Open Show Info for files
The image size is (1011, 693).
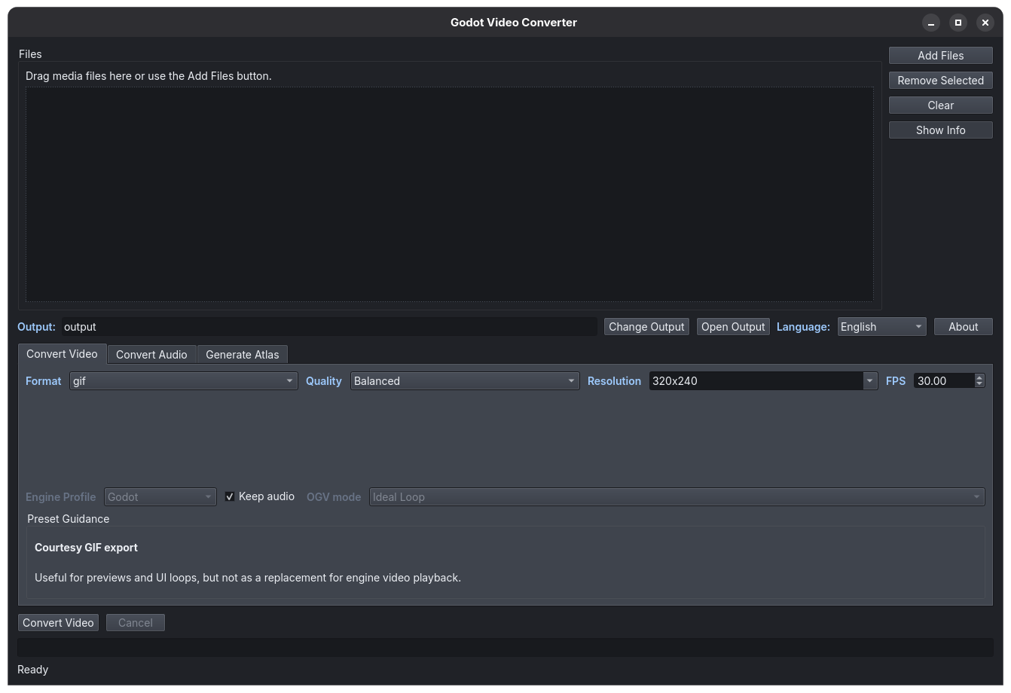[940, 130]
